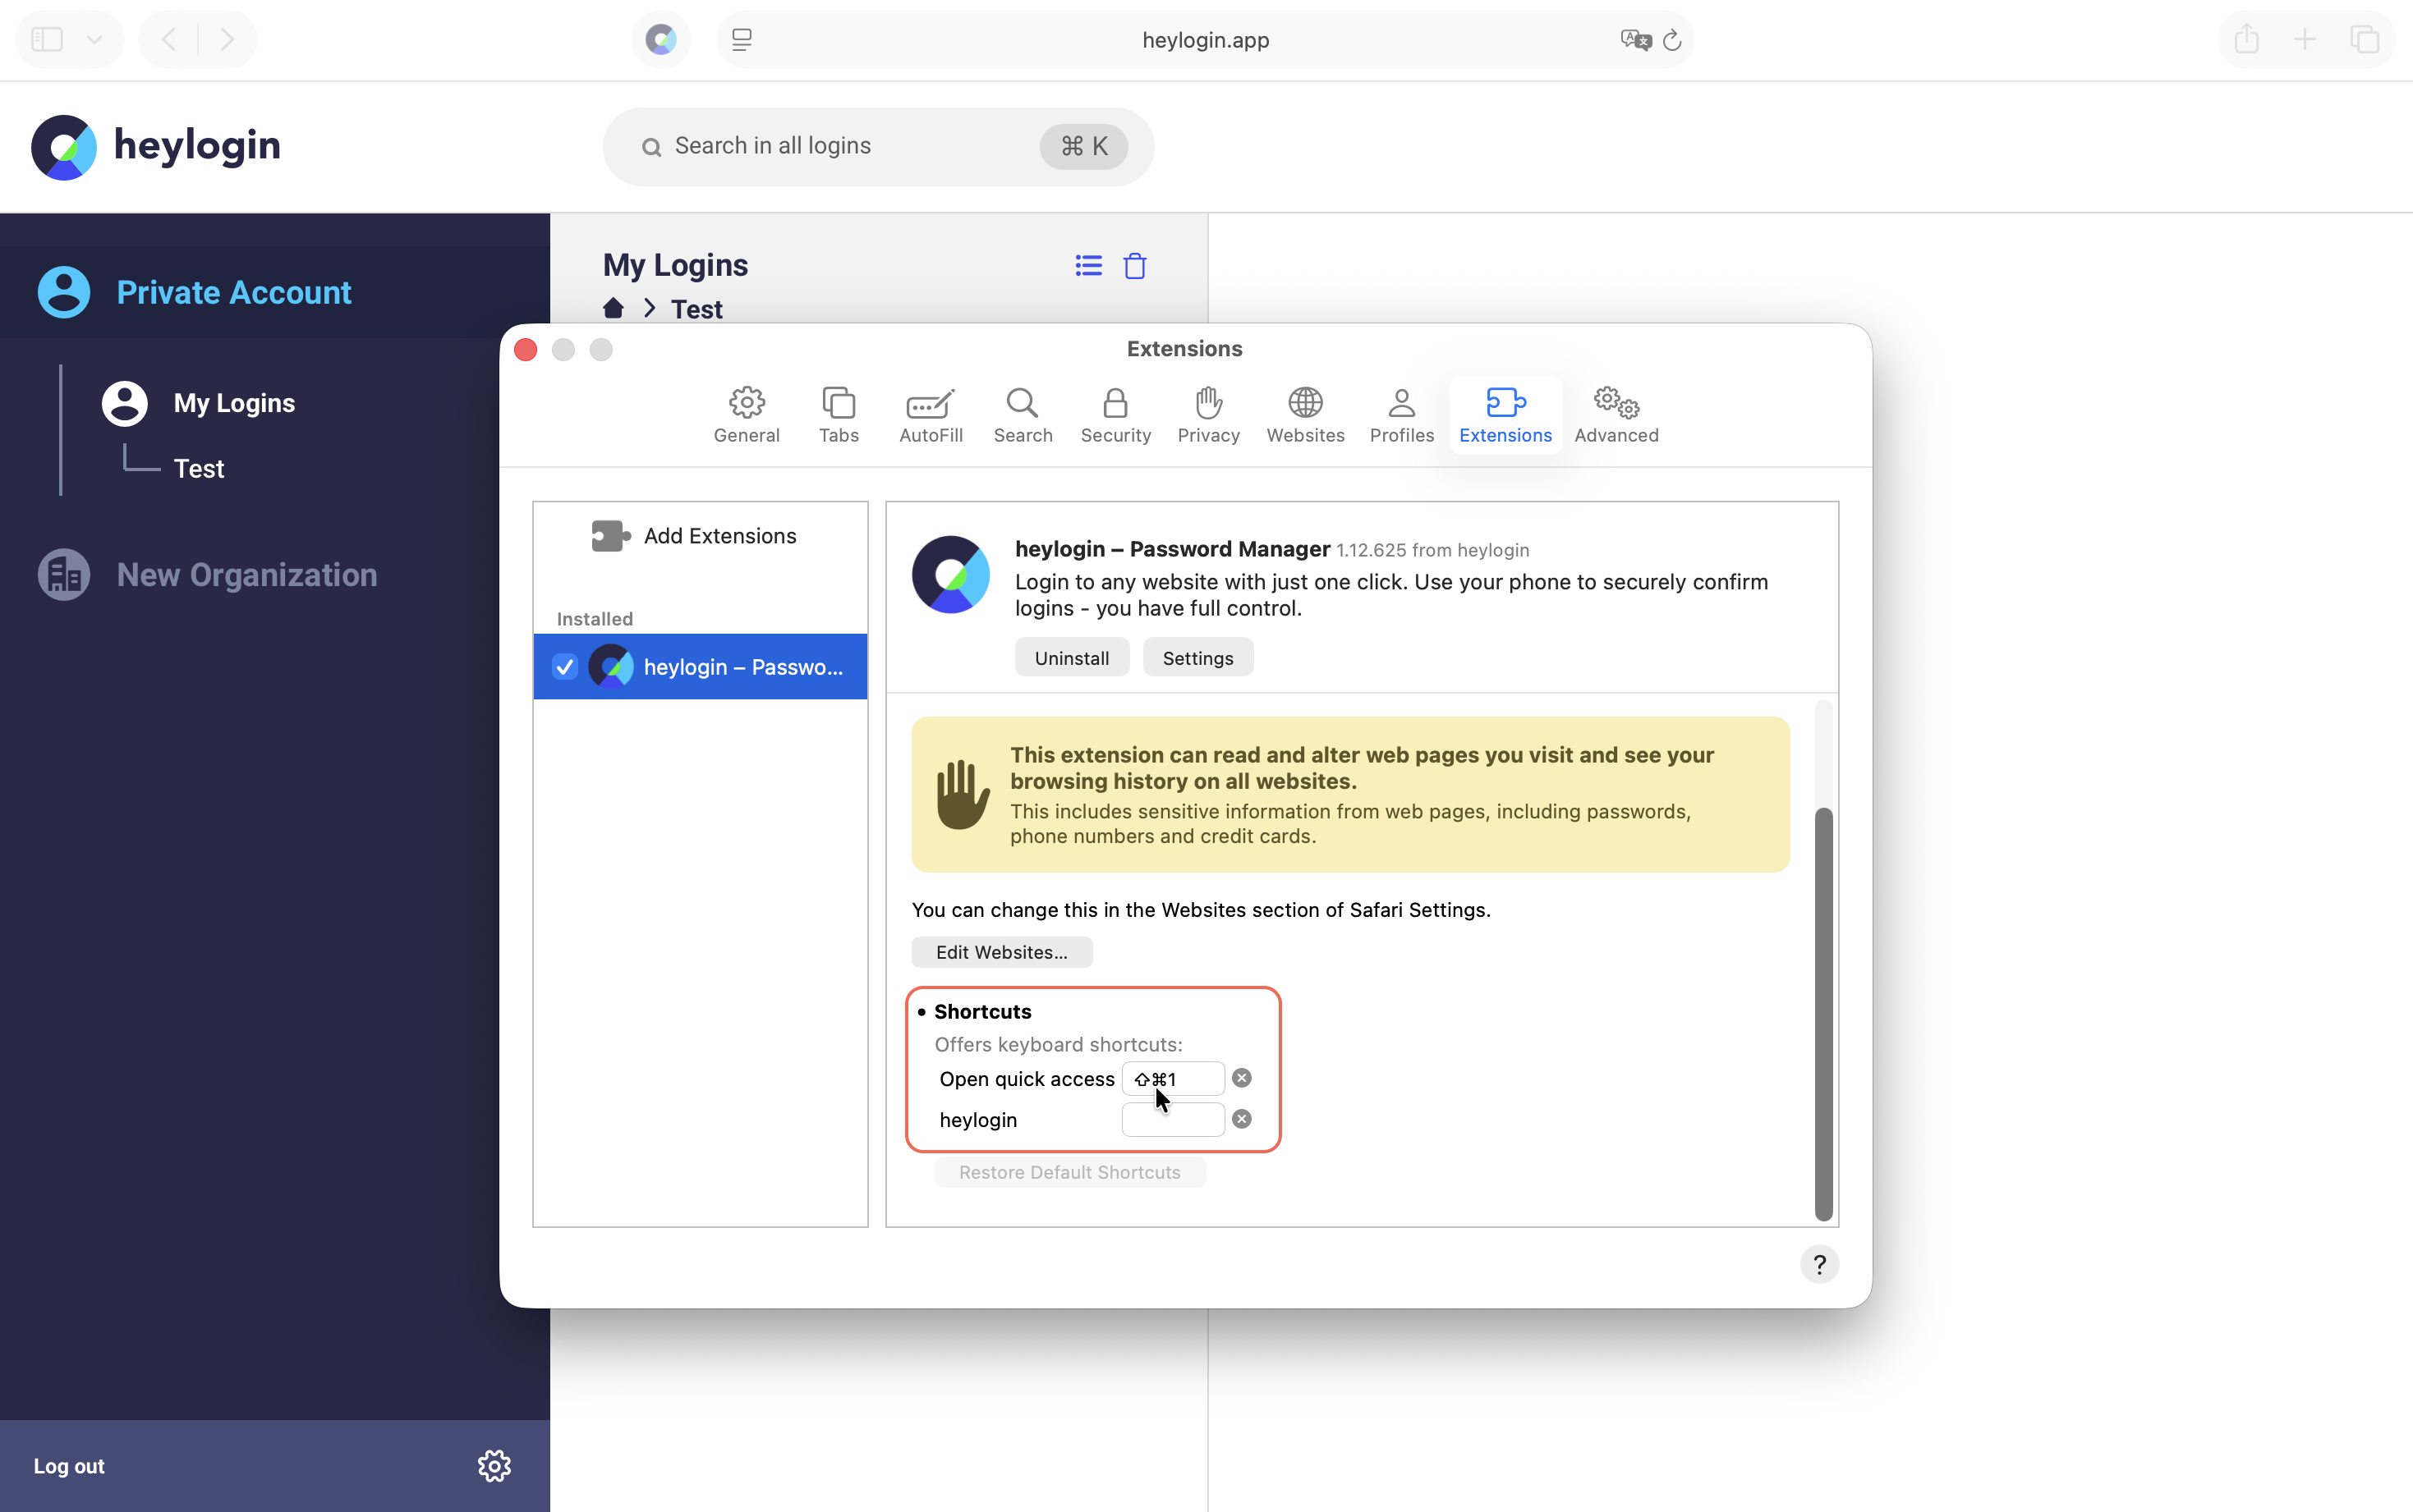Click the heylogin extension icon in Safari toolbar

[660, 39]
